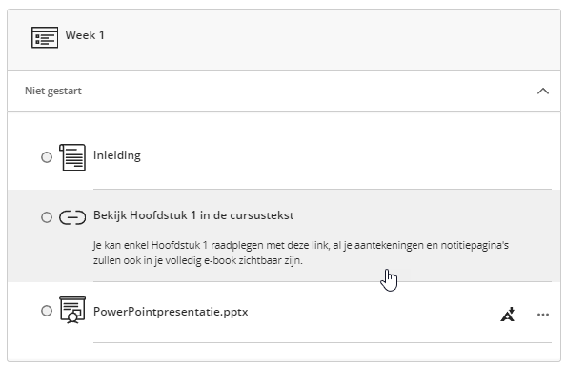566x367 pixels.
Task: Click the Hoofdstuk 1 description text
Action: tap(301, 253)
